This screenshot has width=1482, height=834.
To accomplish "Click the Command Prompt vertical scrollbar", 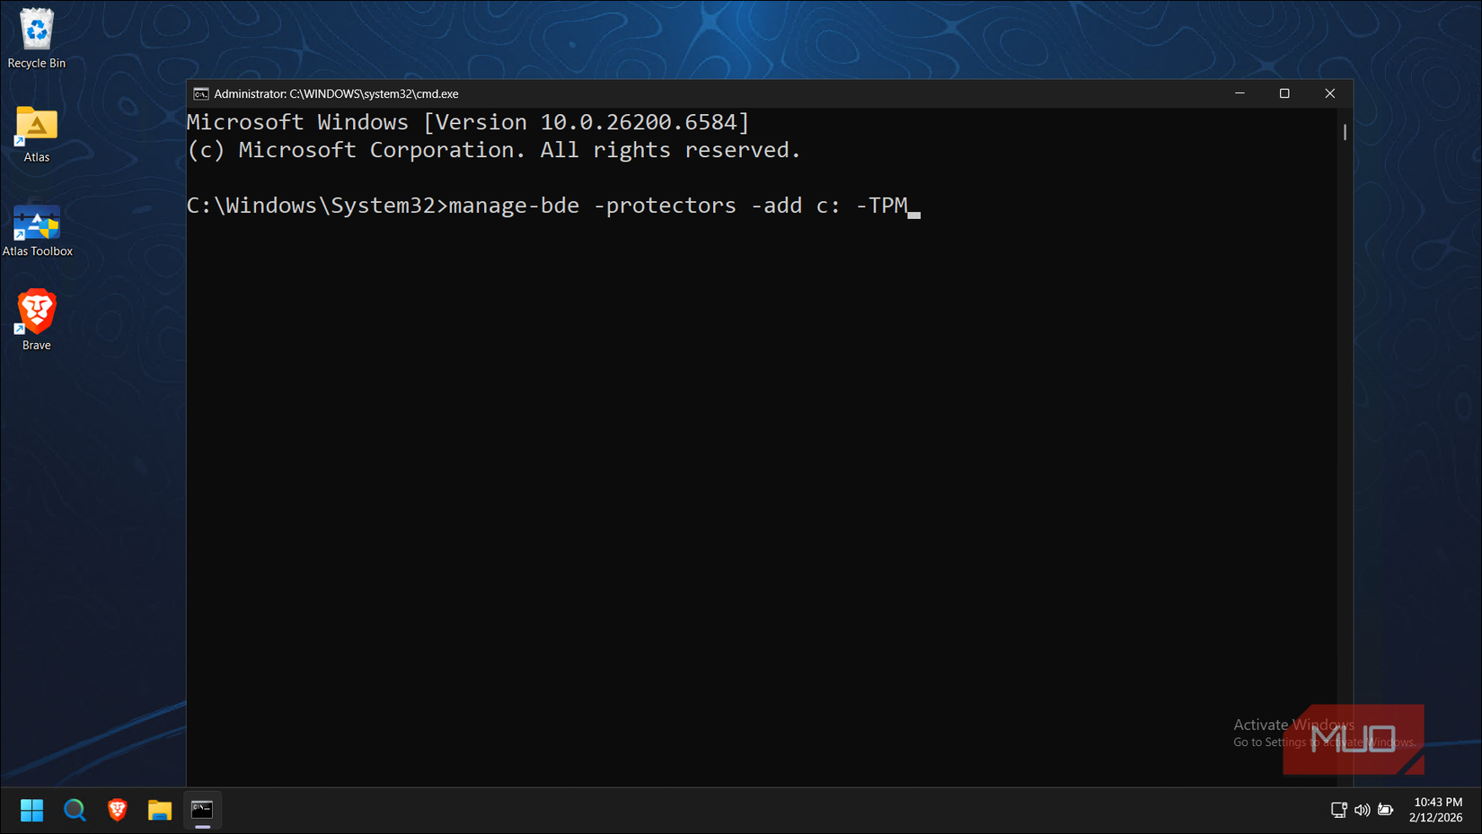I will [1345, 133].
